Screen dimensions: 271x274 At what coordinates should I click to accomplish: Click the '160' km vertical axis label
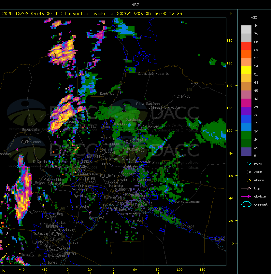tap(229, 63)
